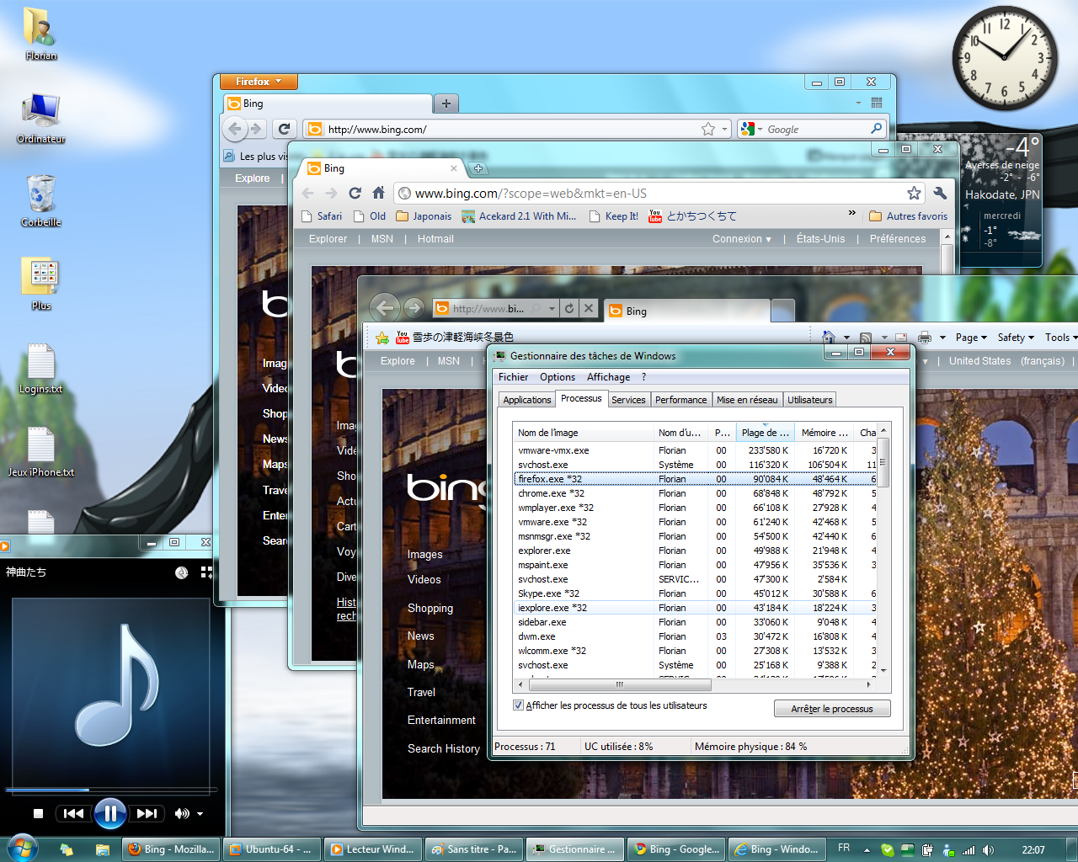Stop playback with the square stop button

coord(38,813)
